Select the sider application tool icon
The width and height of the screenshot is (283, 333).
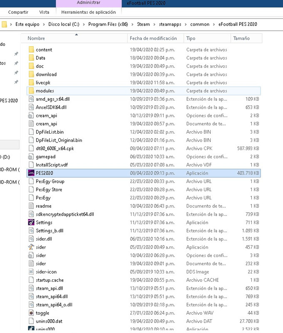tap(31, 247)
